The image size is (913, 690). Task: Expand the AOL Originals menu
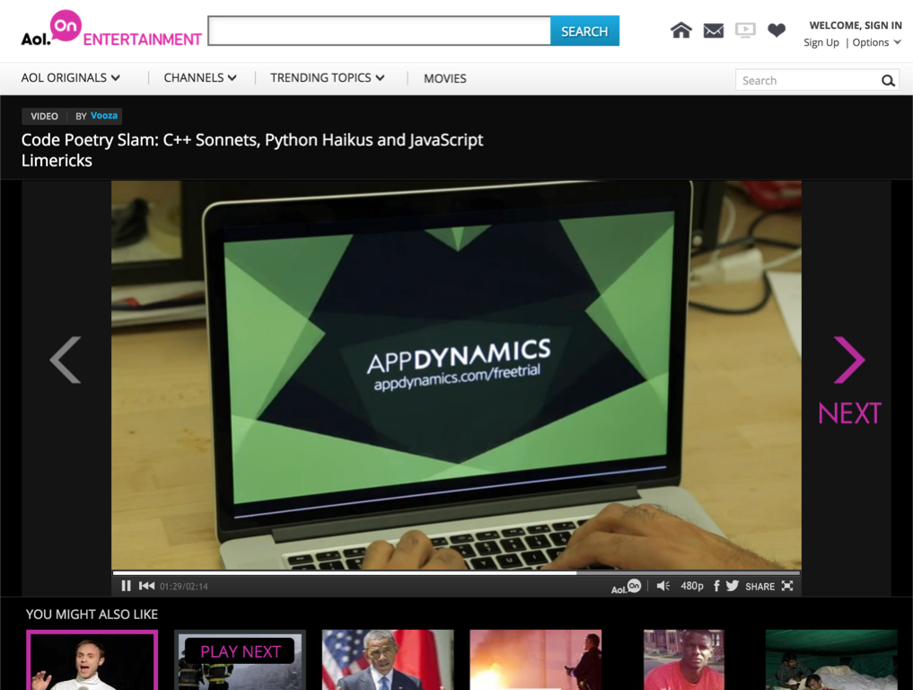tap(70, 78)
